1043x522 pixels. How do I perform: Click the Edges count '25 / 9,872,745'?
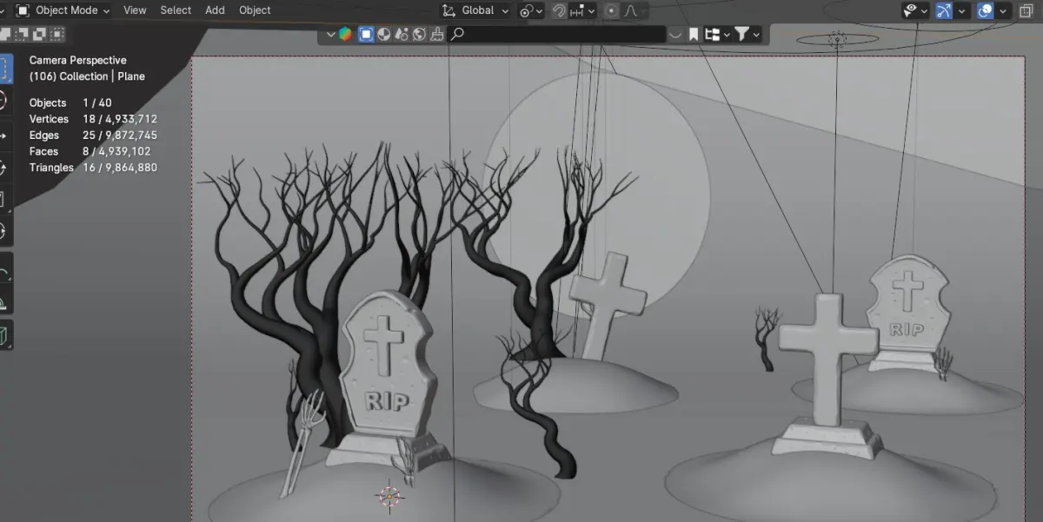point(120,135)
